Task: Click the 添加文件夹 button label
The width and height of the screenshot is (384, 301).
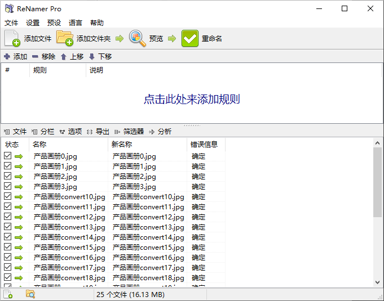Action: (94, 39)
